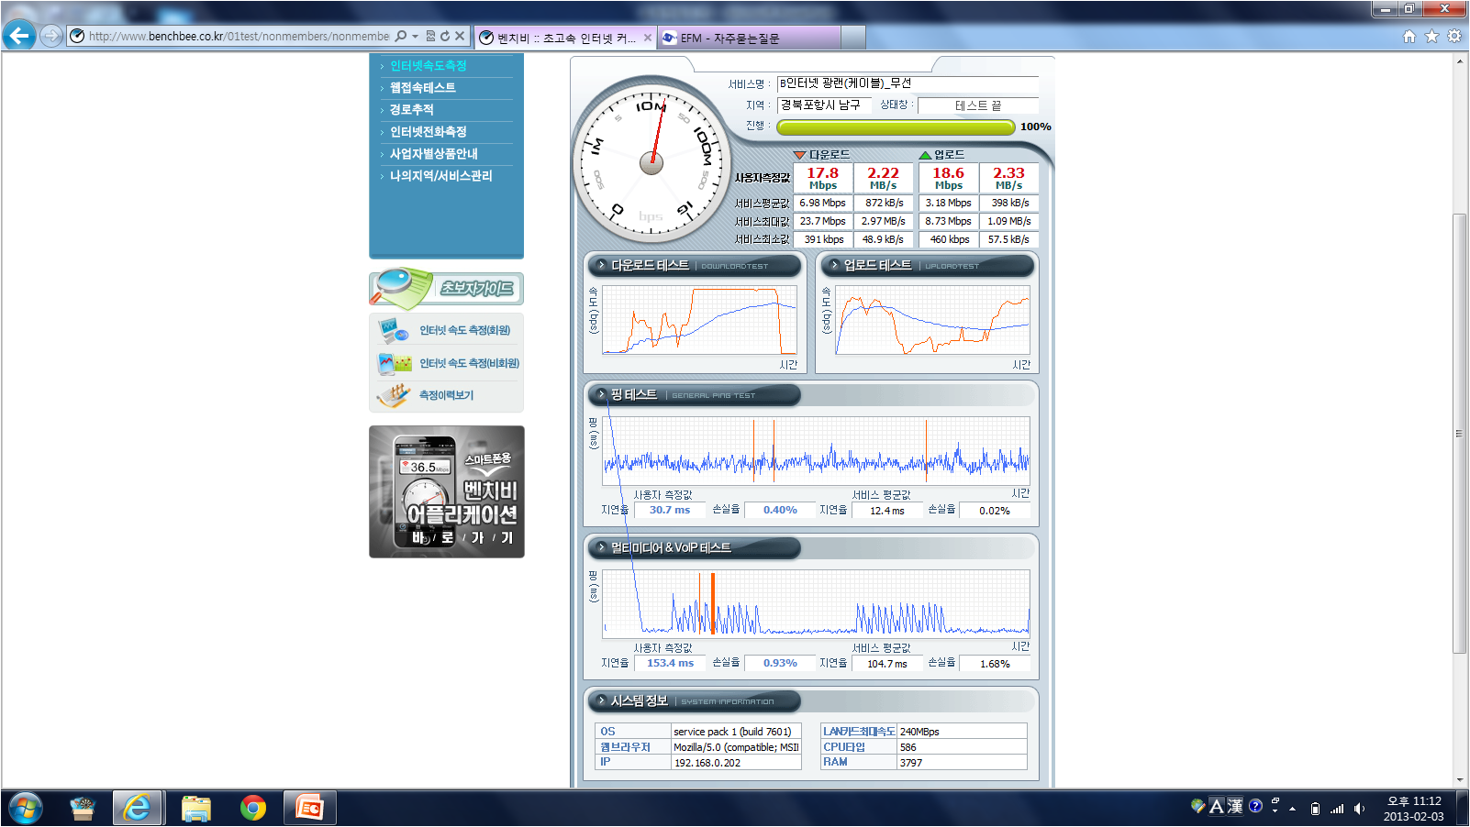Switch to the EFM - 자주묻는질문 tab
This screenshot has width=1470, height=827.
pos(749,38)
